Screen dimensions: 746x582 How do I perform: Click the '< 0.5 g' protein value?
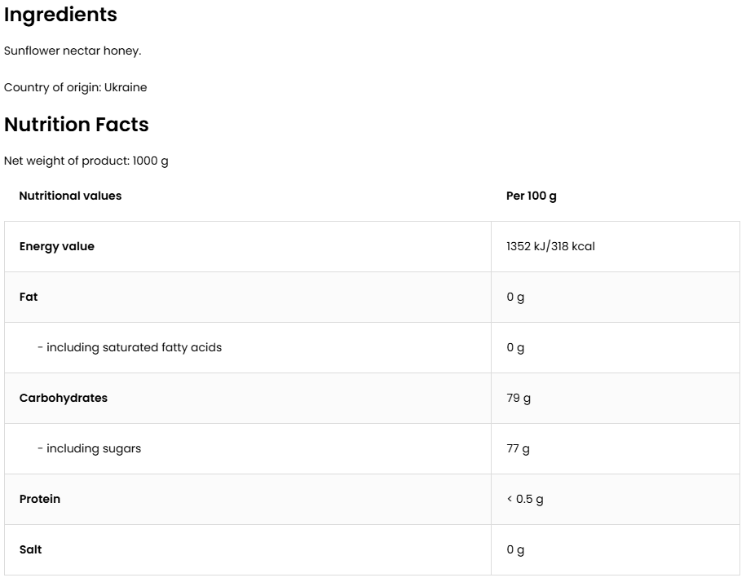pos(525,499)
